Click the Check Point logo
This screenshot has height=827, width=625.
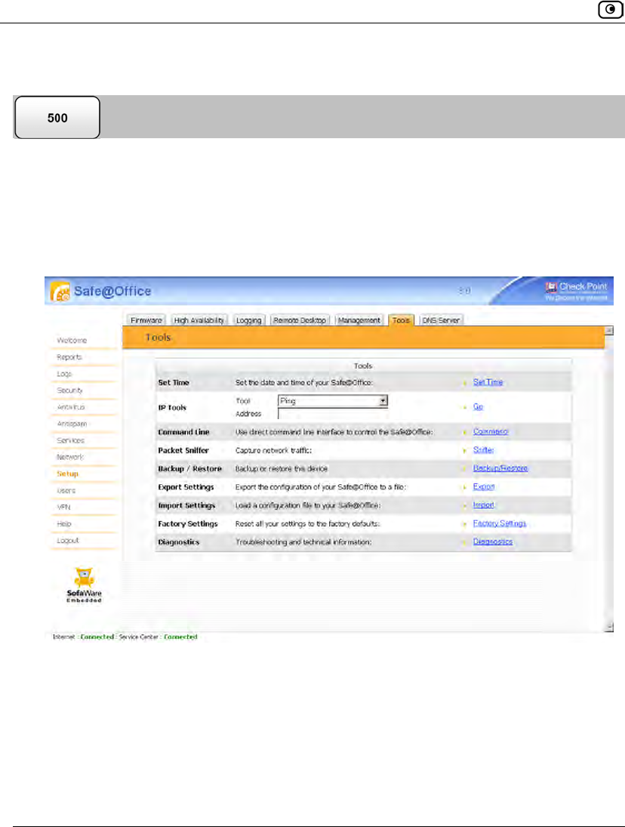[x=576, y=290]
